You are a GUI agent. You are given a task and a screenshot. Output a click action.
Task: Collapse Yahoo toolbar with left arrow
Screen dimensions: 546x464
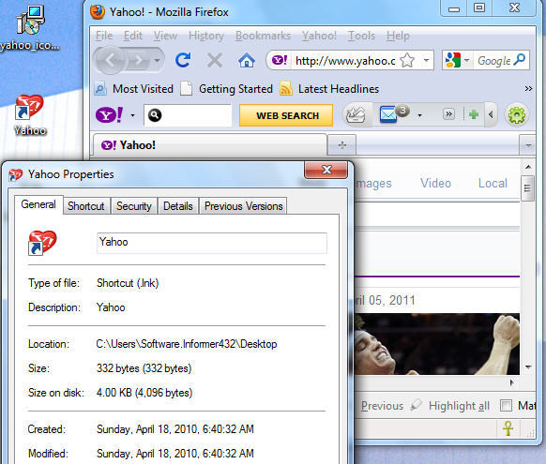click(x=491, y=114)
